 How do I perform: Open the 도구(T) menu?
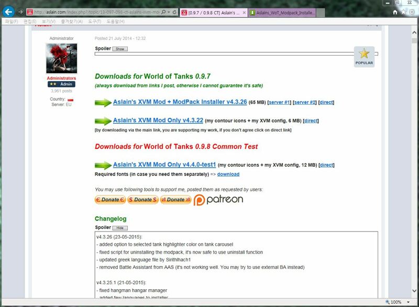pos(95,21)
